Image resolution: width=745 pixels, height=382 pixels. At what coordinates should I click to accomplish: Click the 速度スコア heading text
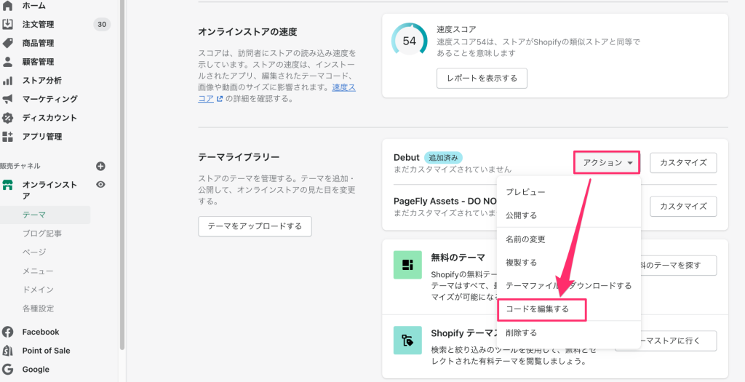(x=456, y=29)
